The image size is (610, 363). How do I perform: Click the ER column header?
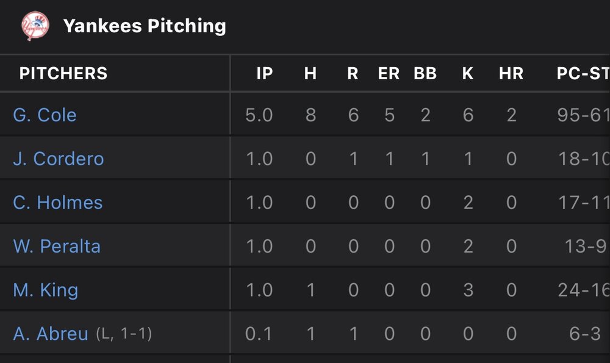point(389,74)
